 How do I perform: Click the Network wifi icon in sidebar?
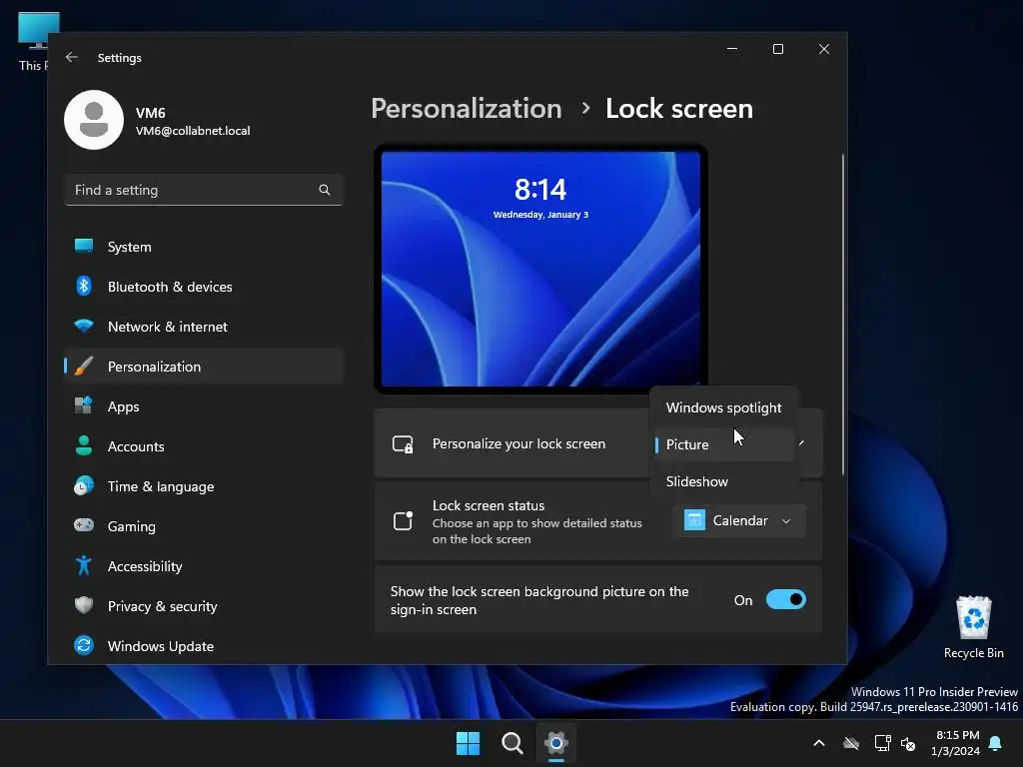point(84,326)
